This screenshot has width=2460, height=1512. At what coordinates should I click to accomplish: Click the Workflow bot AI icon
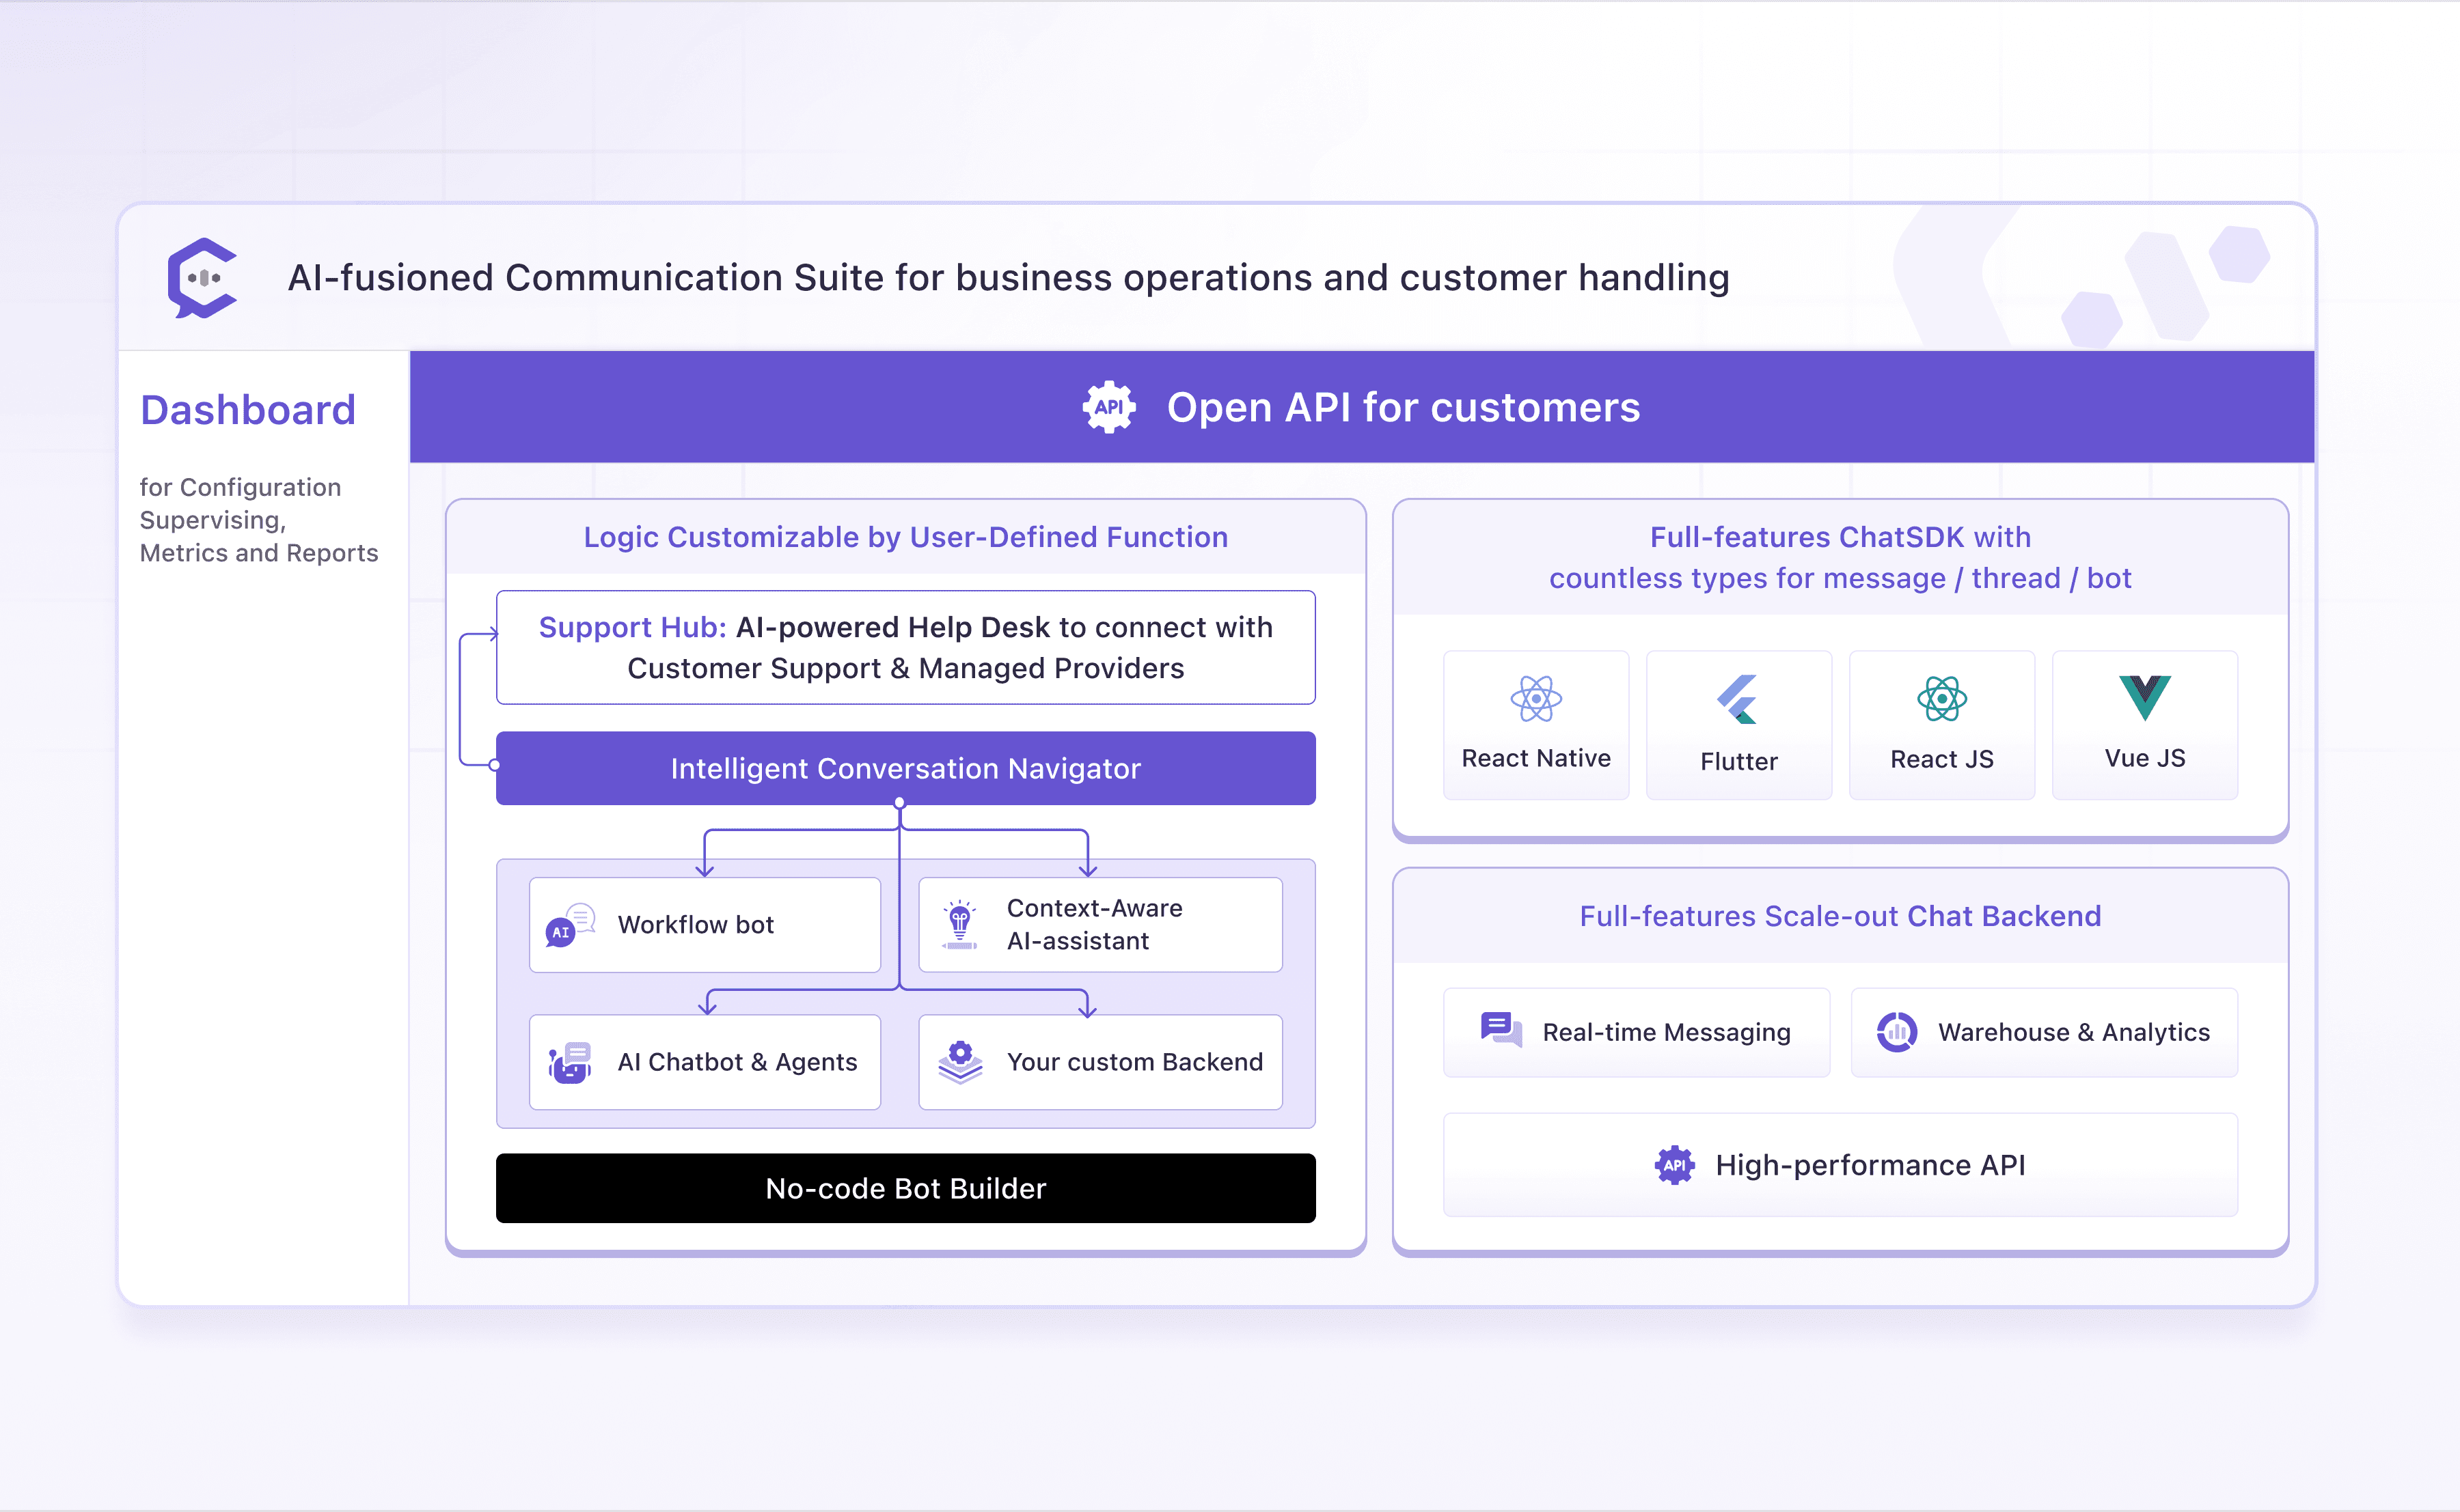click(570, 925)
